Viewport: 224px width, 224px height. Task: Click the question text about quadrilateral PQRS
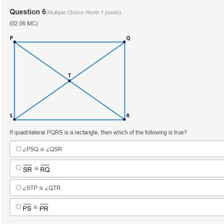pyautogui.click(x=98, y=132)
